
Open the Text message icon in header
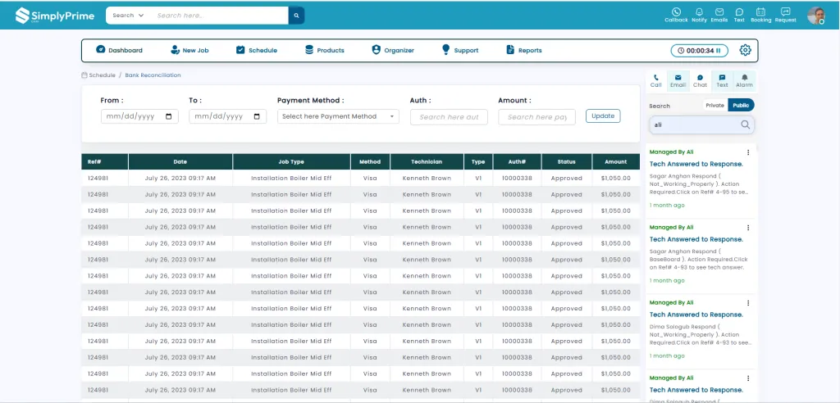[739, 15]
